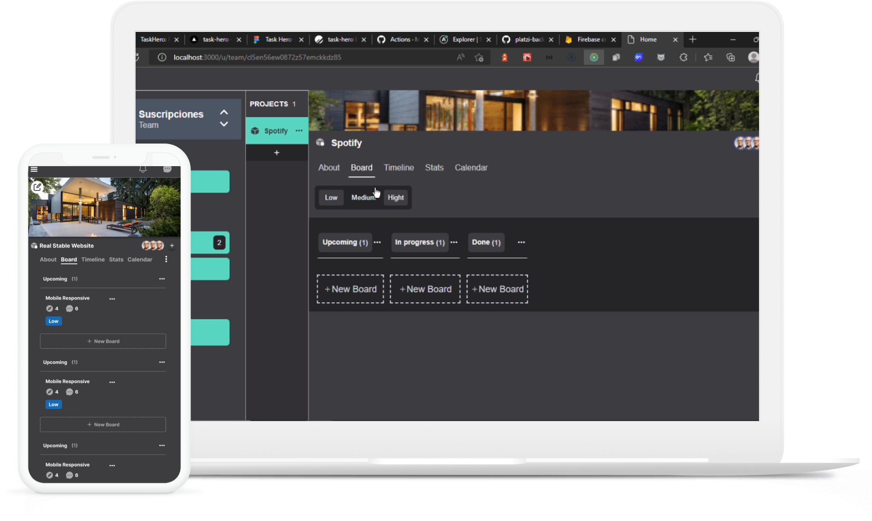Expand the Done (1) column header

point(486,242)
